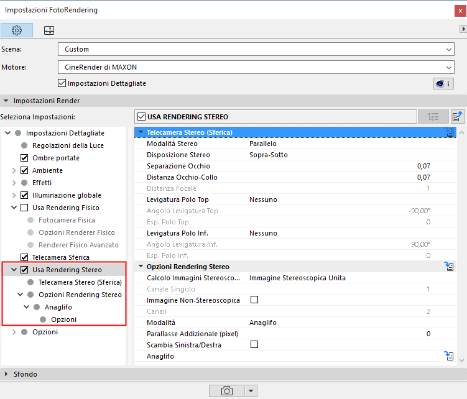The width and height of the screenshot is (467, 399).
Task: Click scroll up arrow of settings list
Action: pos(461,132)
